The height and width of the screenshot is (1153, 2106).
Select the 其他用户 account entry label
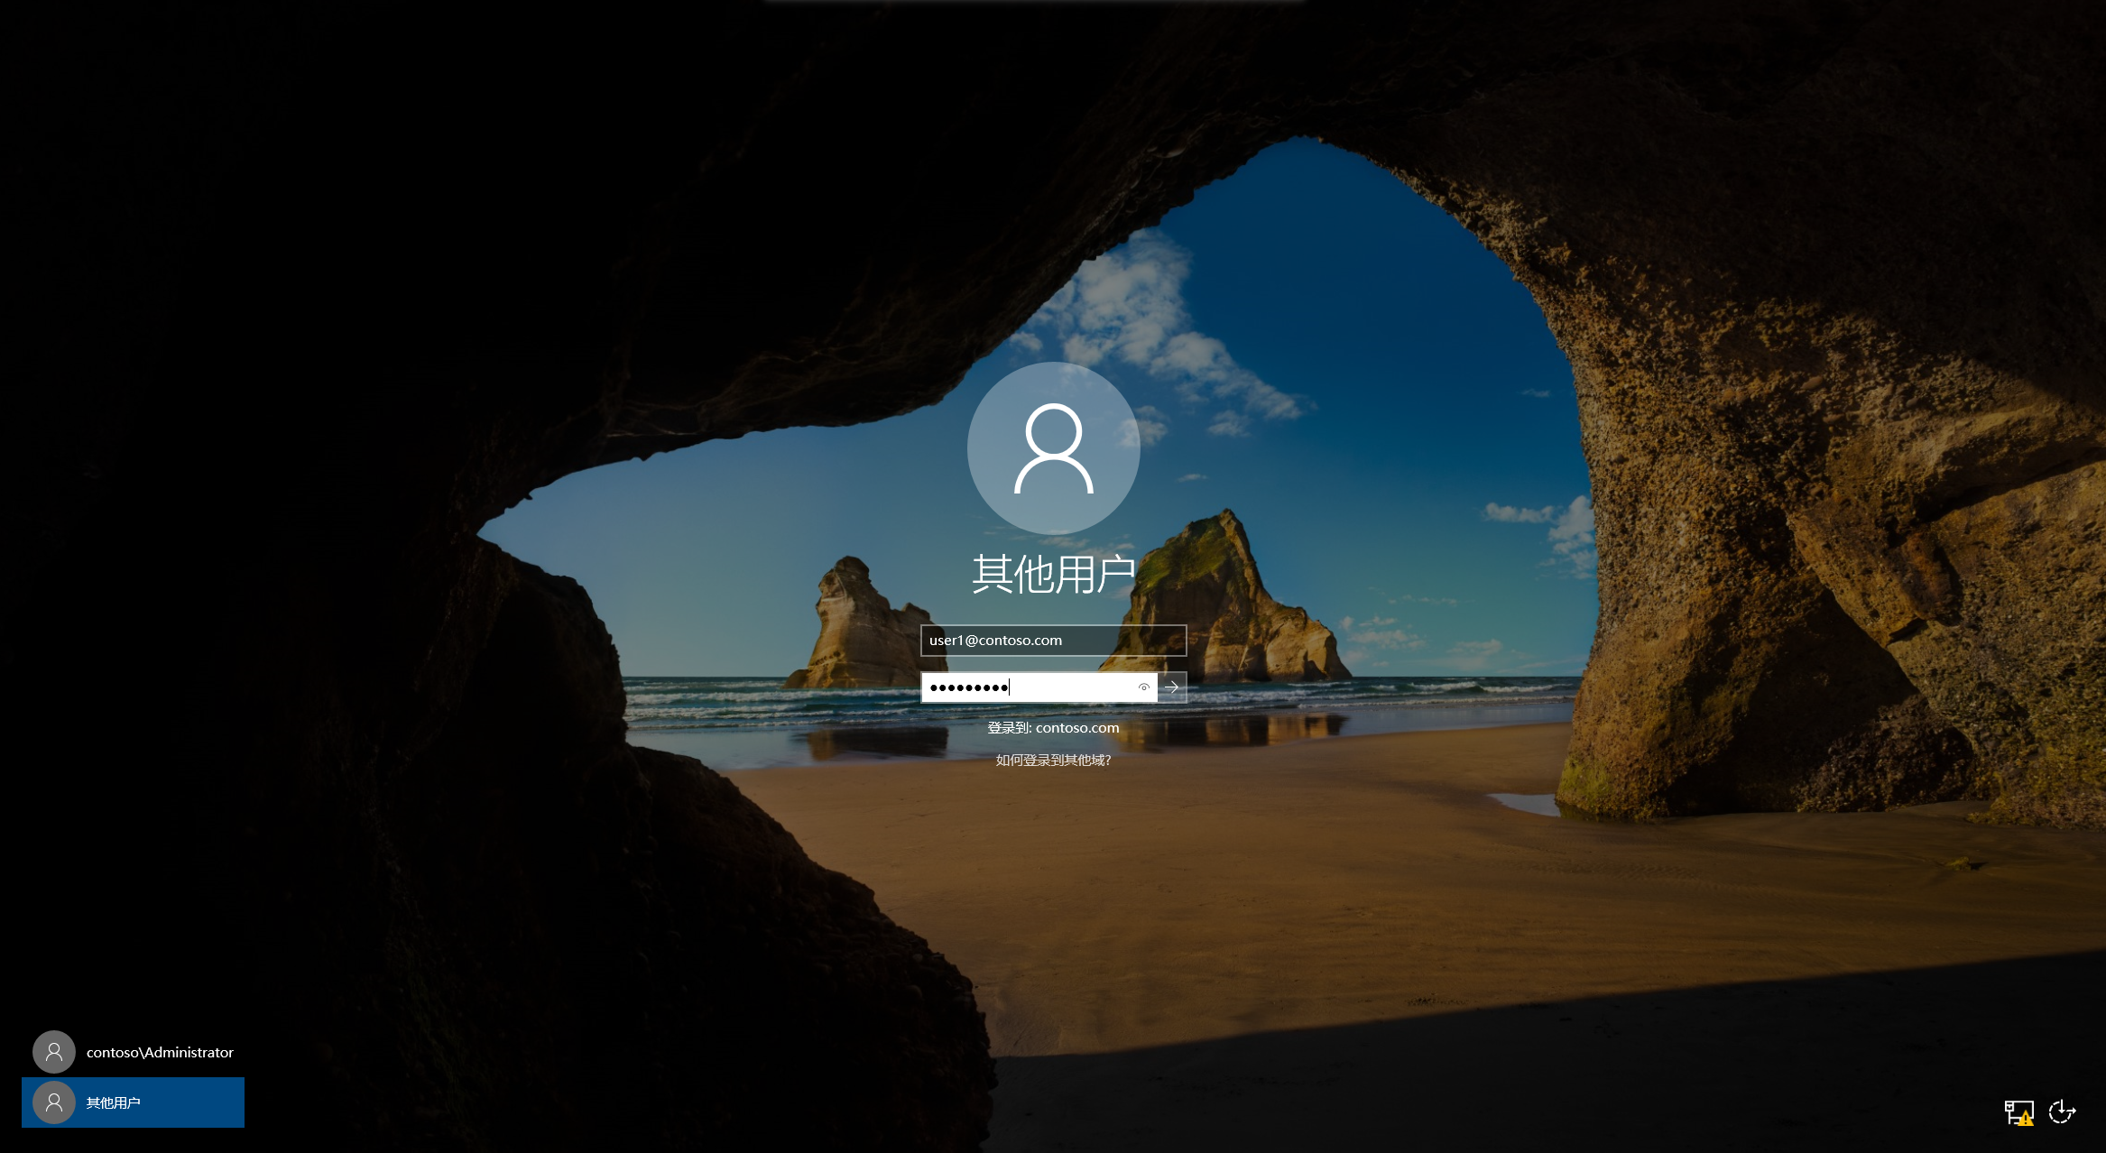pyautogui.click(x=113, y=1102)
